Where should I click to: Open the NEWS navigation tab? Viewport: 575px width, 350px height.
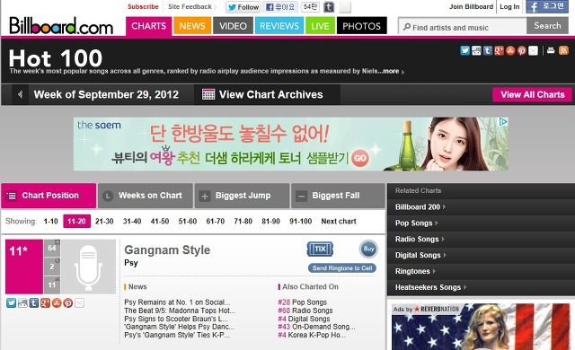[x=192, y=26]
